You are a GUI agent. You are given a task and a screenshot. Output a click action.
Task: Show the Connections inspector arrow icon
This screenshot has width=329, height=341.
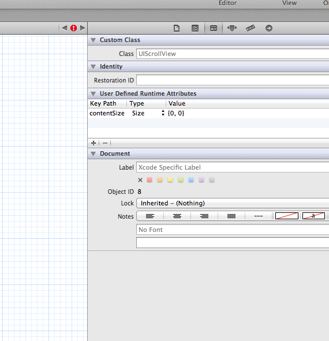(x=269, y=28)
